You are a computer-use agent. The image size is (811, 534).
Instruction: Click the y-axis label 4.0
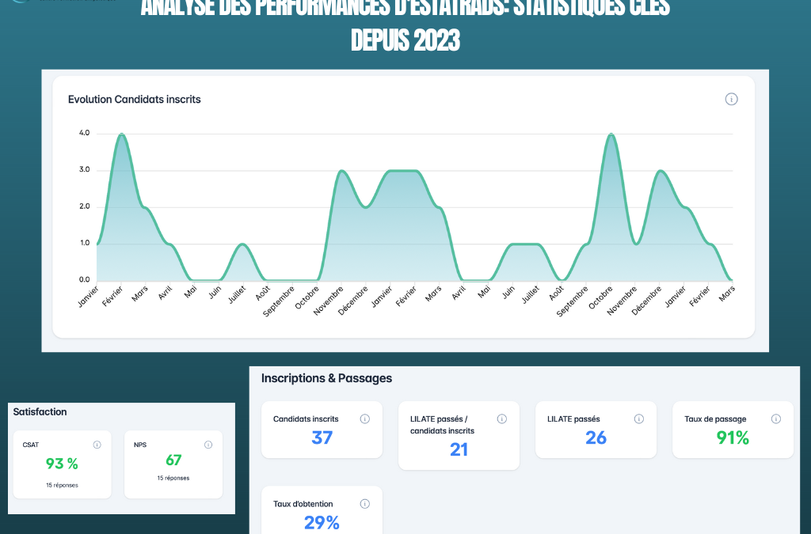pos(84,133)
